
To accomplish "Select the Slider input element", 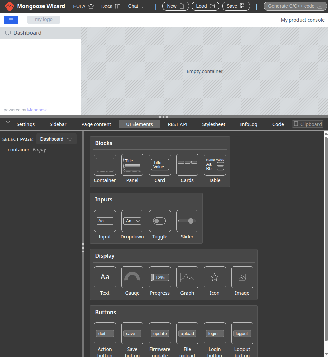I will pos(187,221).
